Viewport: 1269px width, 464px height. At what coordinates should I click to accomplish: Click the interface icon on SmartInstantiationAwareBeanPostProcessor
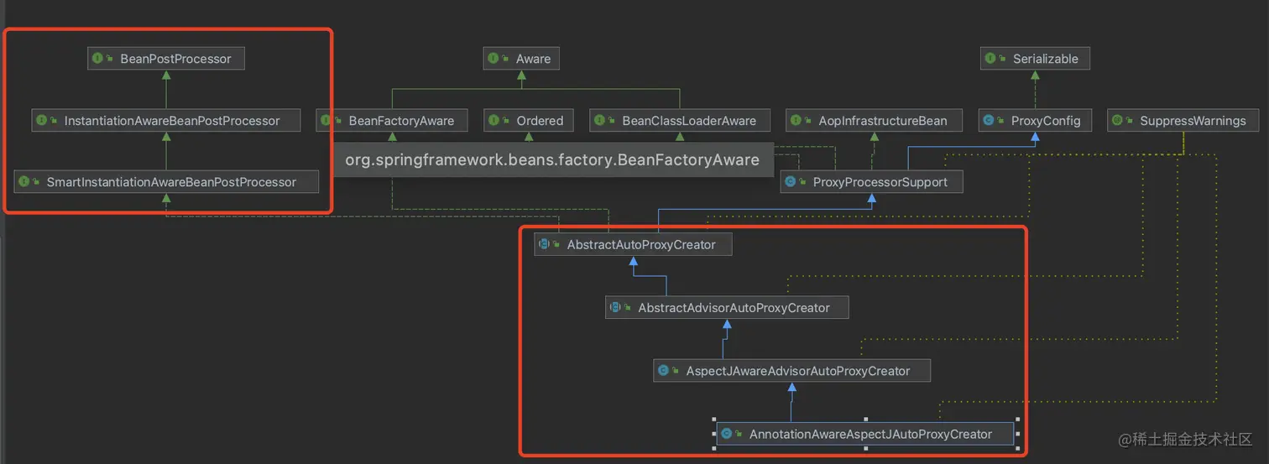pyautogui.click(x=24, y=181)
